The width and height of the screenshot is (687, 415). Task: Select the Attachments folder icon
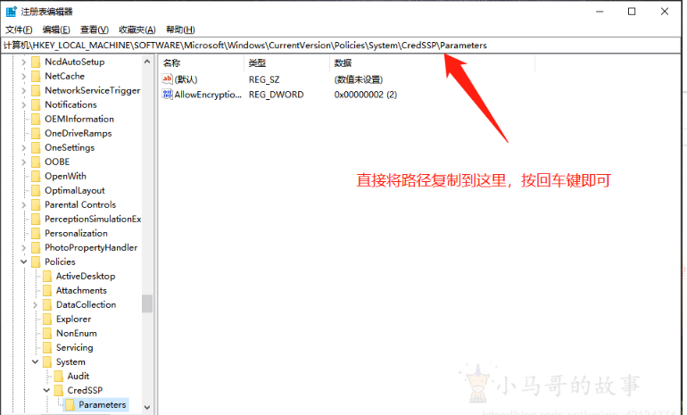pos(47,291)
